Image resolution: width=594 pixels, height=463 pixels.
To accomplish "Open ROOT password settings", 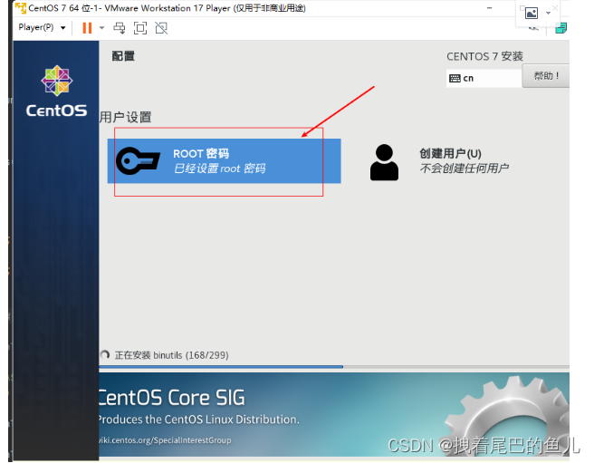I will (224, 160).
